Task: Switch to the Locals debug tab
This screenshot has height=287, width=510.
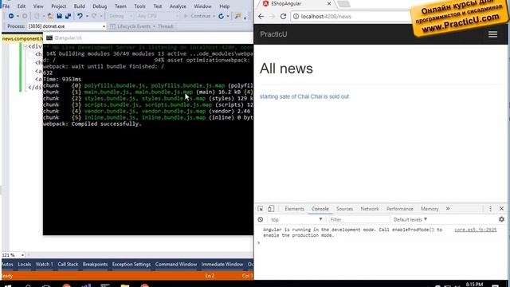Action: tap(25, 264)
